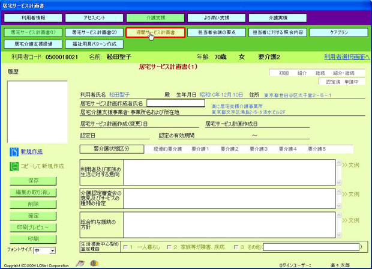Click the コピーして新規作成 green icon
The height and width of the screenshot is (269, 372).
(14, 166)
